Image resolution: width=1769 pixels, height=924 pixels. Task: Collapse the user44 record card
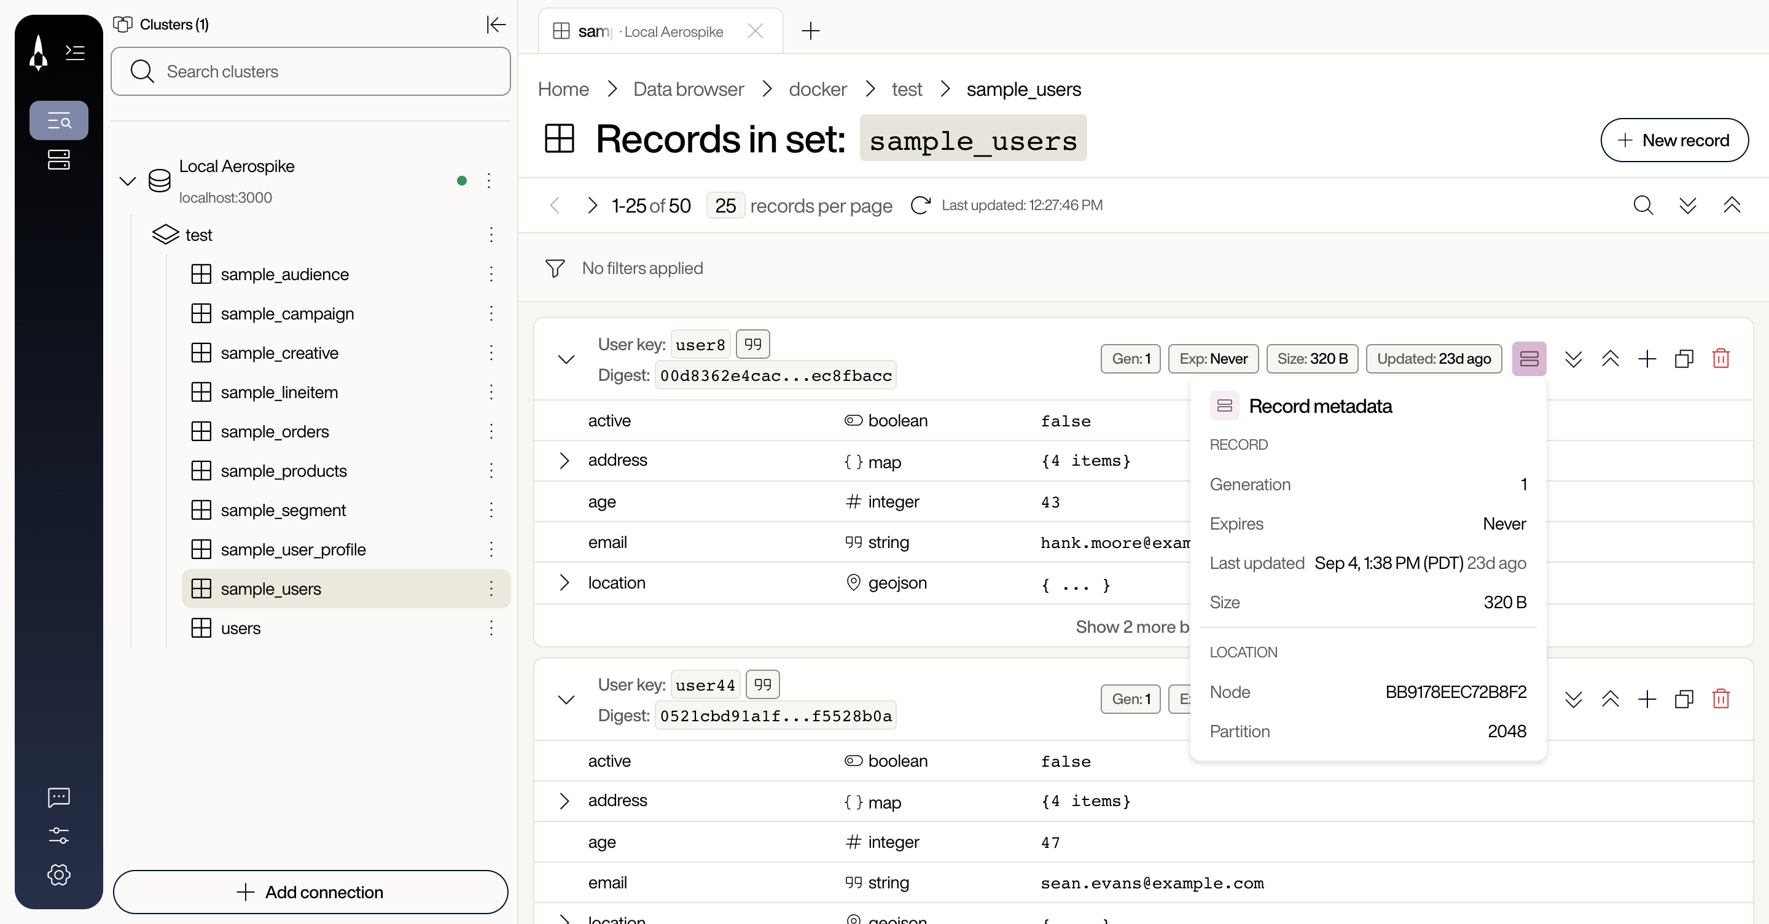click(566, 699)
